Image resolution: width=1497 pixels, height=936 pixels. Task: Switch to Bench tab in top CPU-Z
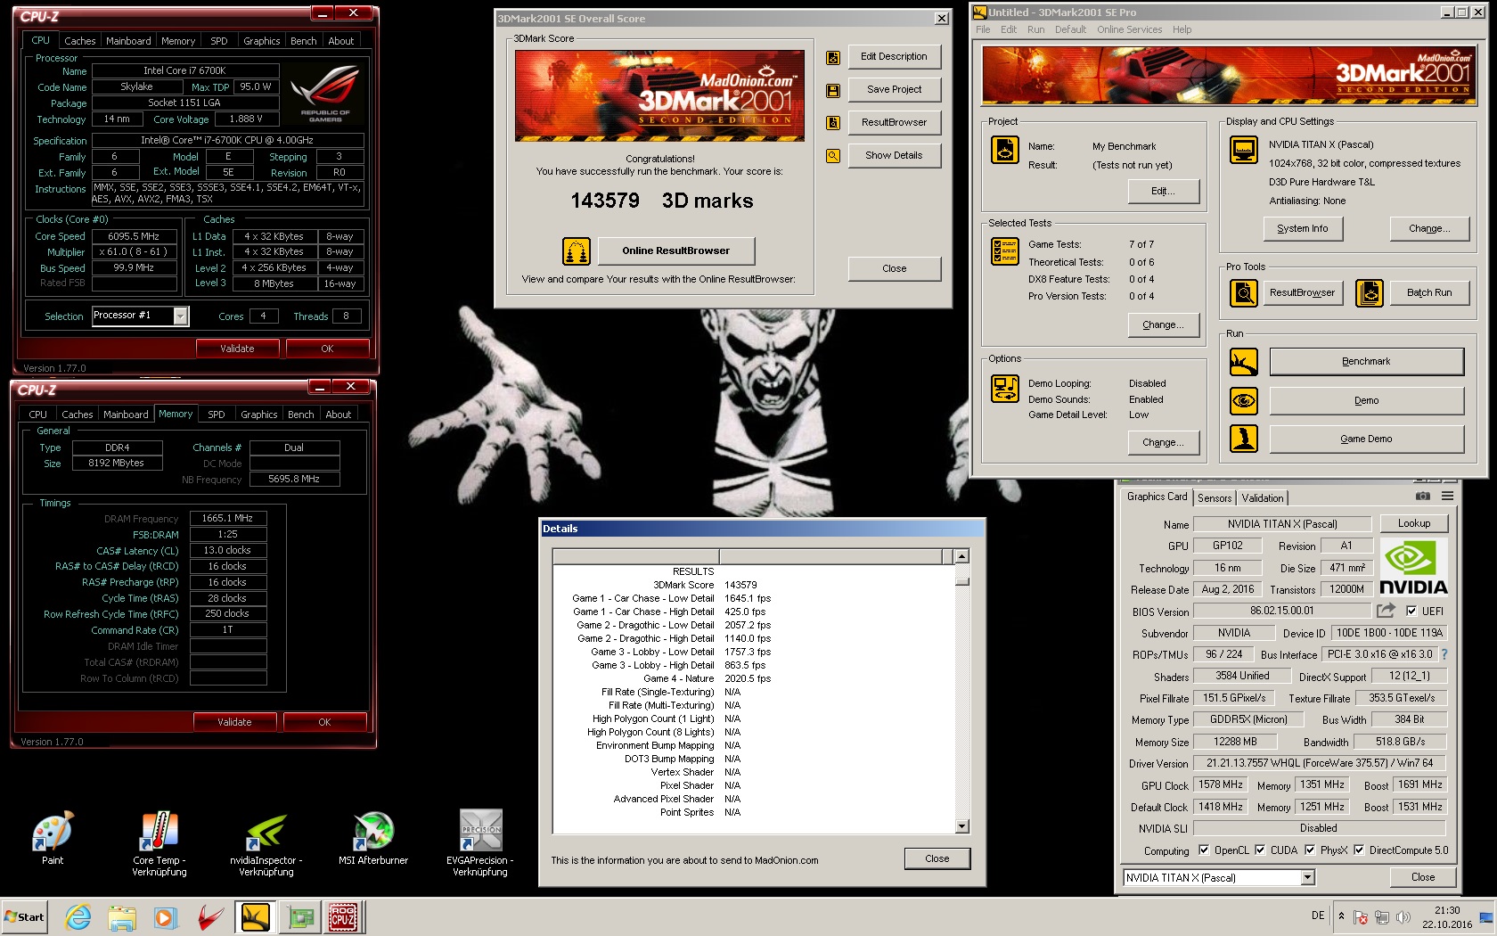click(x=304, y=41)
